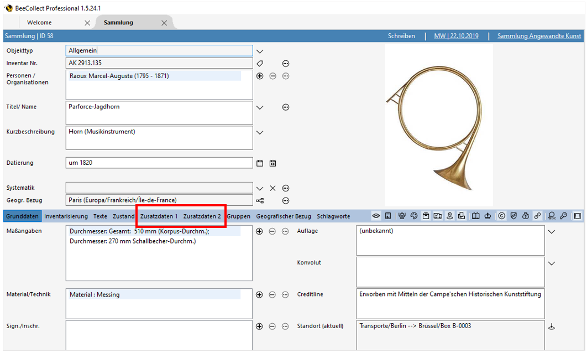Click the open book icon in toolbar

(x=475, y=216)
